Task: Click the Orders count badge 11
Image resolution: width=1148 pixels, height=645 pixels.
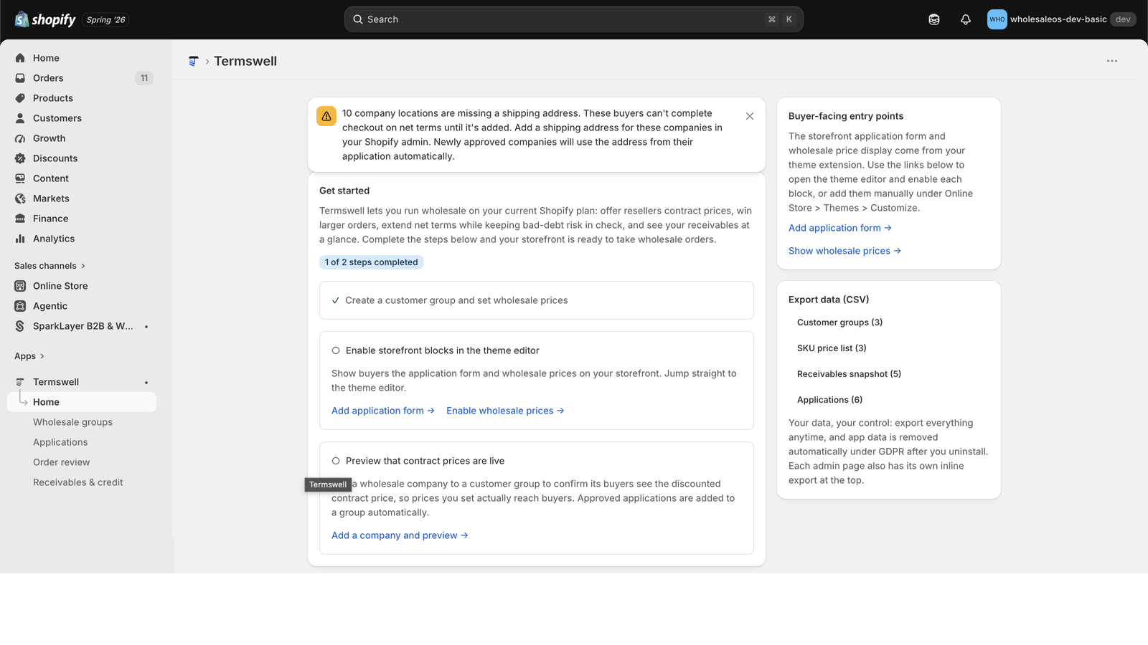Action: [x=144, y=78]
